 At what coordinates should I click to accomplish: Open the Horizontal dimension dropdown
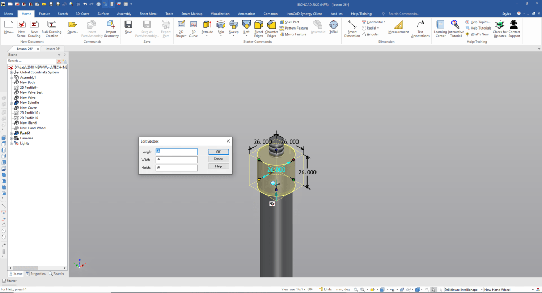coord(385,22)
